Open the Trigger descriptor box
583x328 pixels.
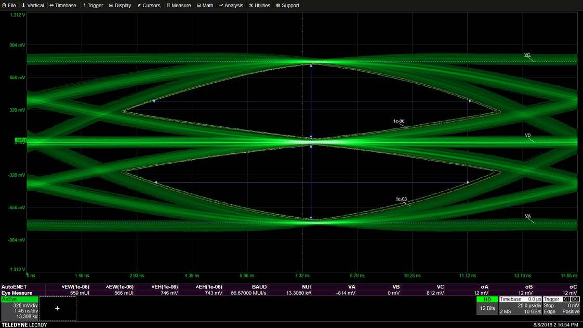click(561, 305)
